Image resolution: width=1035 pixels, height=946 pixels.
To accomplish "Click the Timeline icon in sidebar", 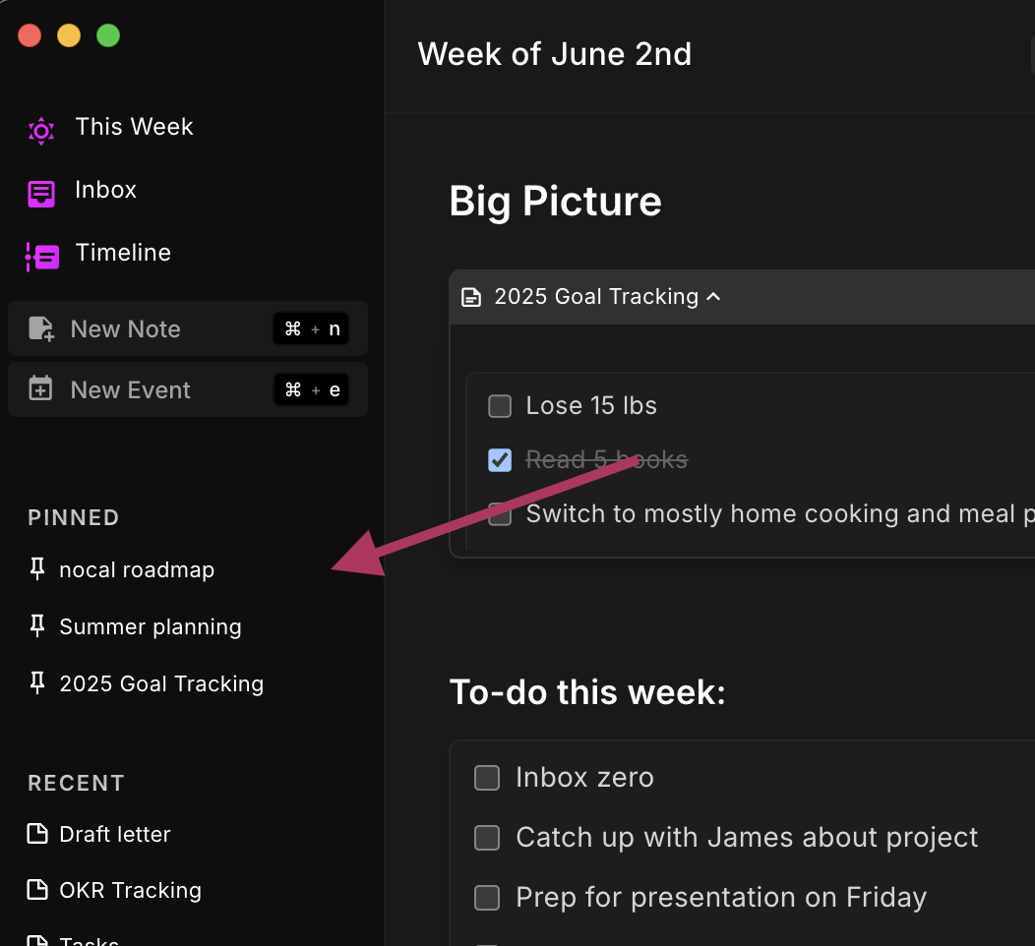I will click(42, 256).
